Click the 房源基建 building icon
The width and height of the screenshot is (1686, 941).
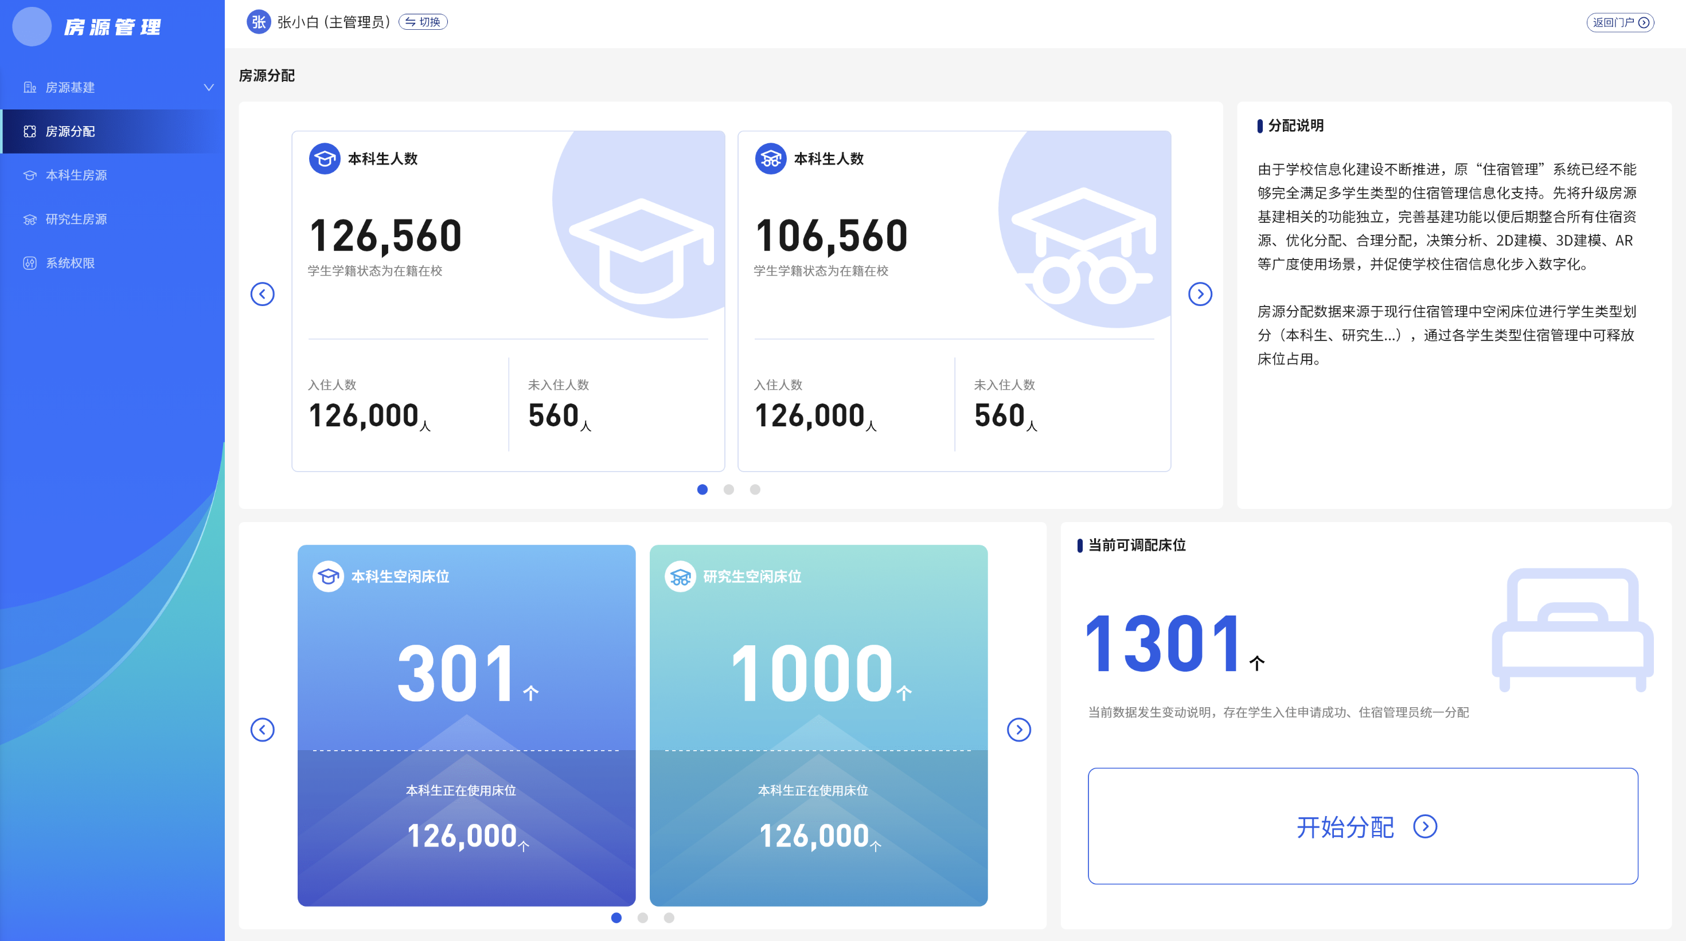click(x=29, y=87)
